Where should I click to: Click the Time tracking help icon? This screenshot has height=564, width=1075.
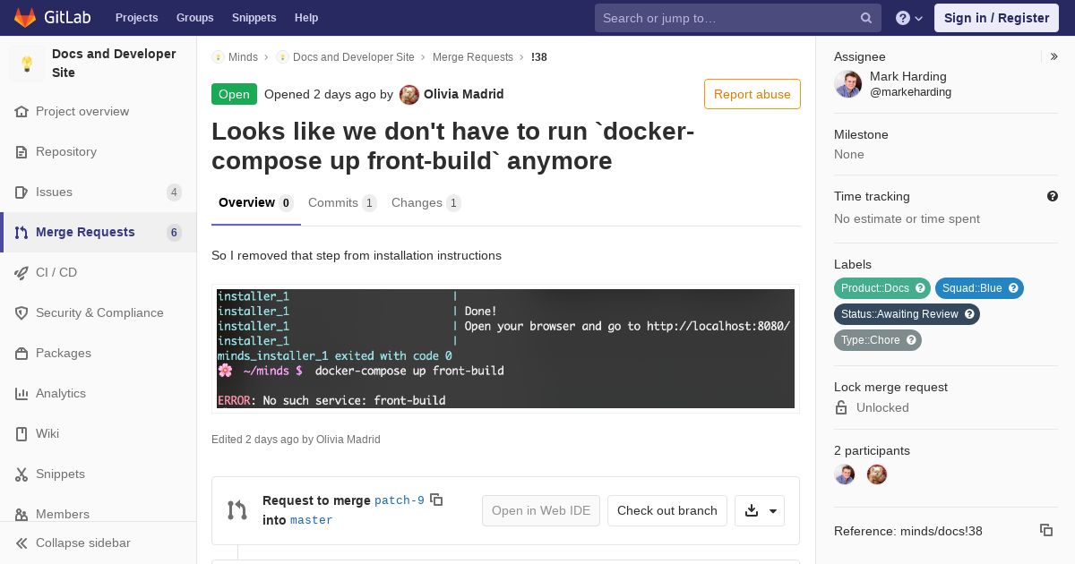point(1053,196)
